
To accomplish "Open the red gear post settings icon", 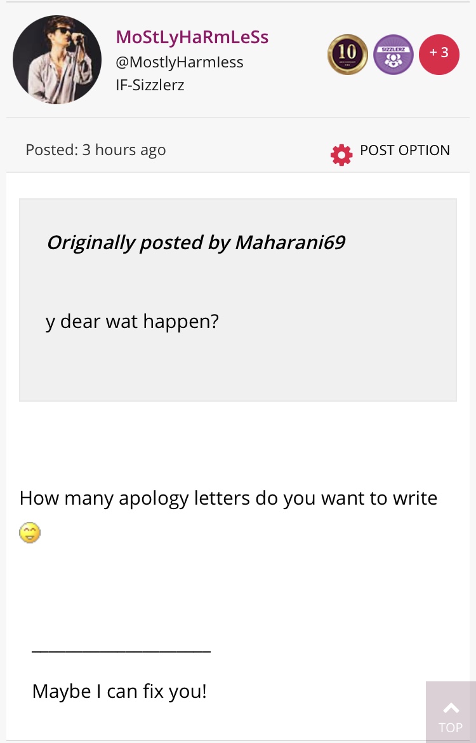I will click(341, 154).
